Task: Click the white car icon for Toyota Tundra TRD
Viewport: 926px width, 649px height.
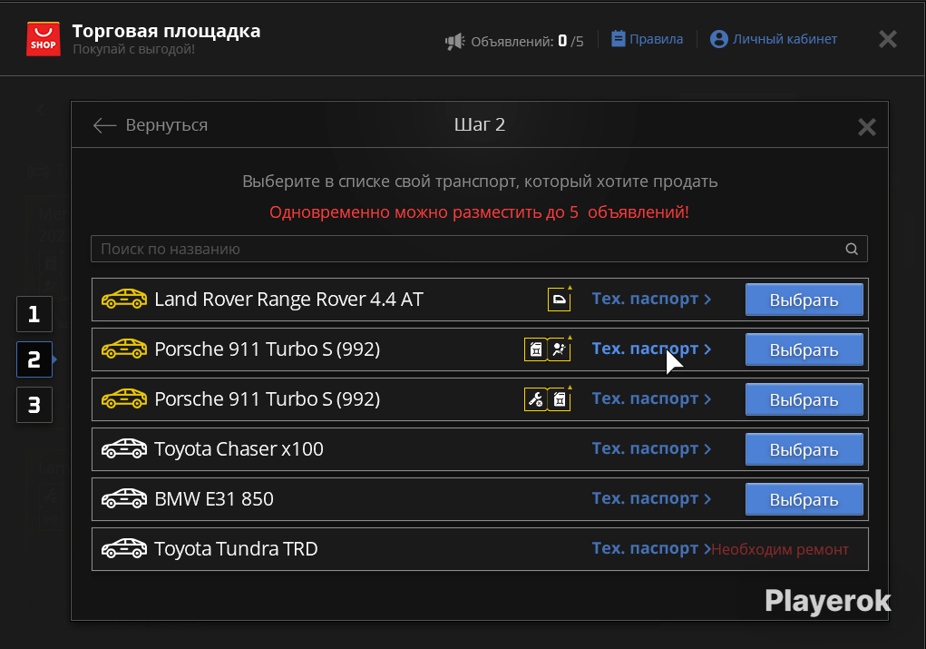Action: 124,549
